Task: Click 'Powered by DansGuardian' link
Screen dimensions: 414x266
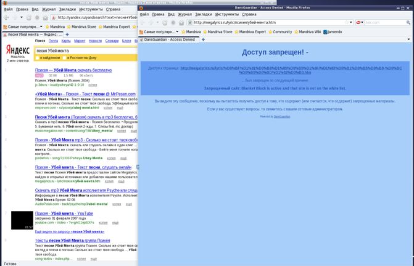Action: (x=282, y=117)
